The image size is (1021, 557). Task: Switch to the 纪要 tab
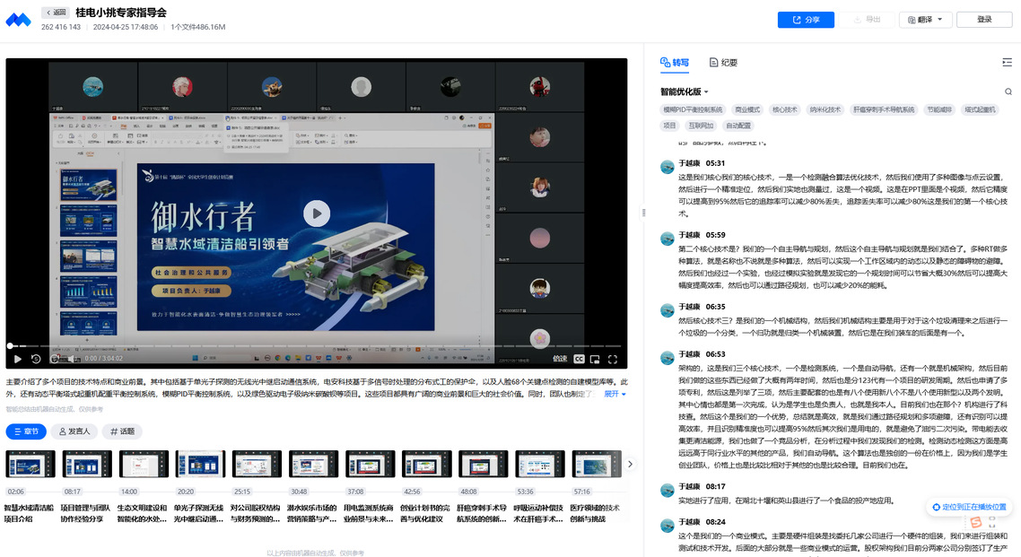click(x=723, y=63)
